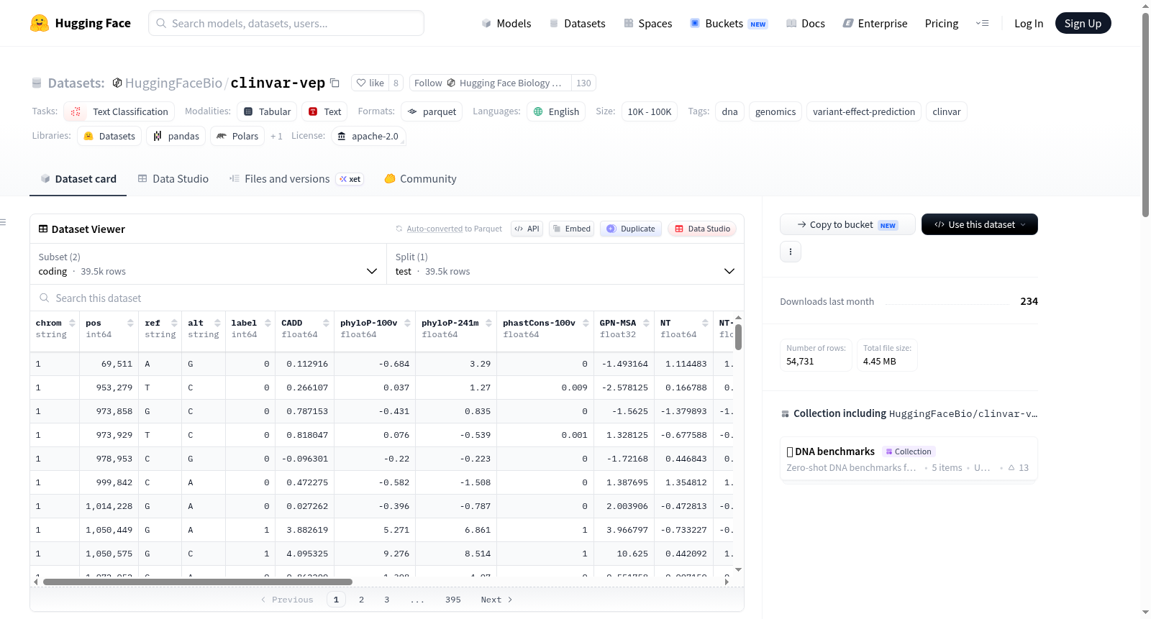The image size is (1151, 619).
Task: Select Text modality tag
Action: pos(324,111)
